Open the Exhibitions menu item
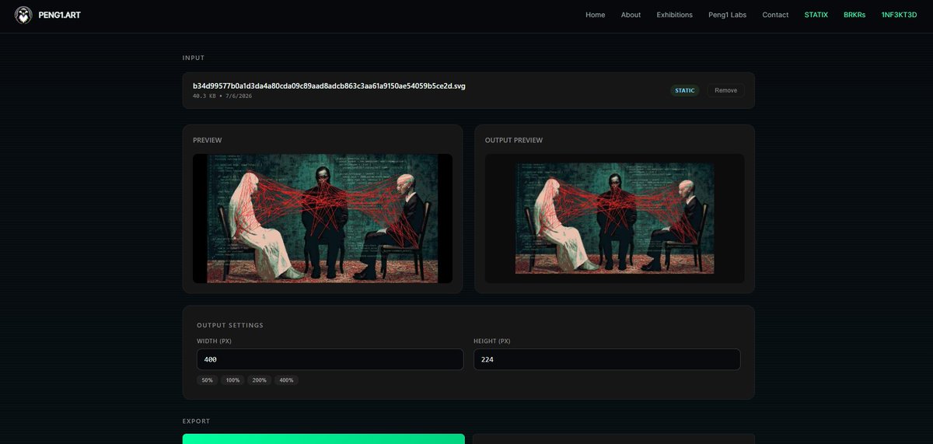933x444 pixels. pyautogui.click(x=674, y=15)
